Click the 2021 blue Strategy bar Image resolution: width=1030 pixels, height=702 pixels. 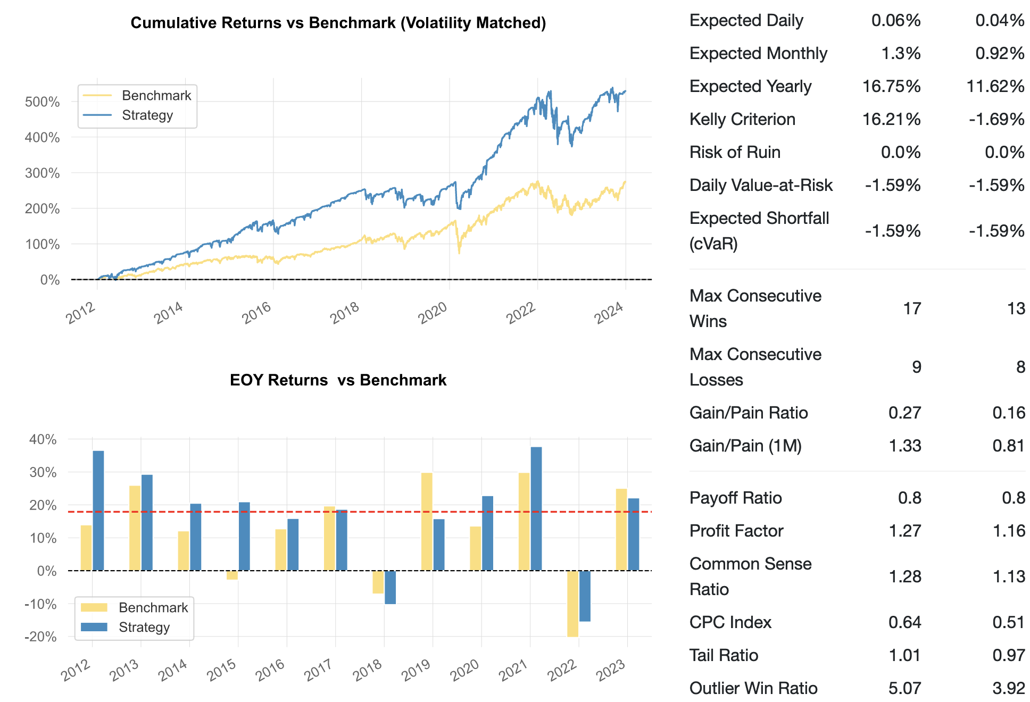coord(536,508)
